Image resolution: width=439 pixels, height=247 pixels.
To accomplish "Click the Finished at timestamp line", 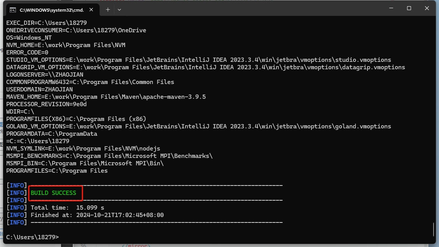I will coord(85,215).
